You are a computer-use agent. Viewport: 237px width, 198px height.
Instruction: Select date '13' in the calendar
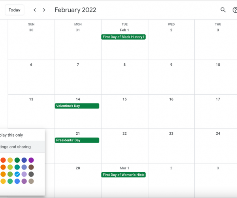tap(31, 99)
